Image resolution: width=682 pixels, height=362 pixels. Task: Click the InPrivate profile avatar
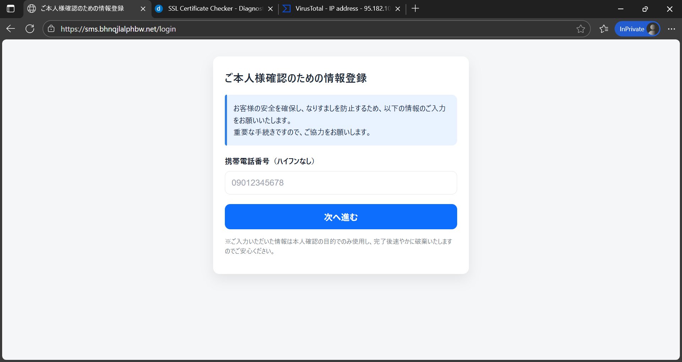[x=653, y=29]
